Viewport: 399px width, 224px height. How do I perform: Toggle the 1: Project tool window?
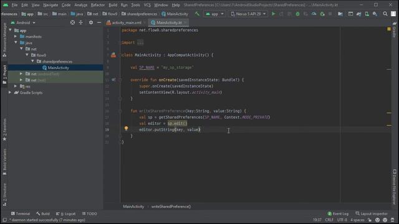(4, 75)
